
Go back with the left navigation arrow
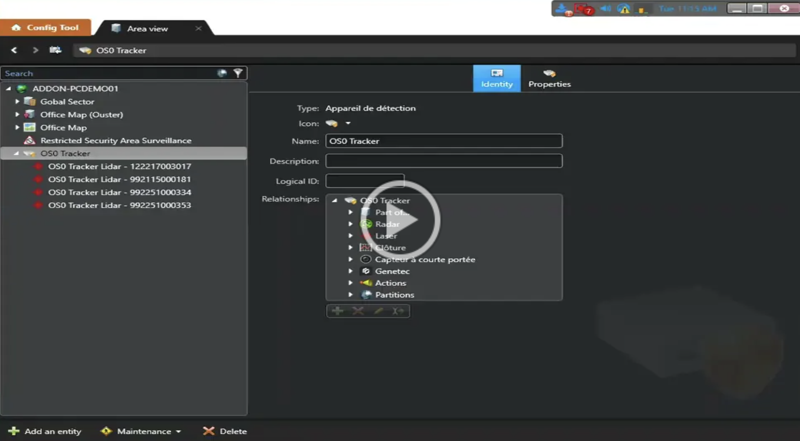click(x=14, y=50)
